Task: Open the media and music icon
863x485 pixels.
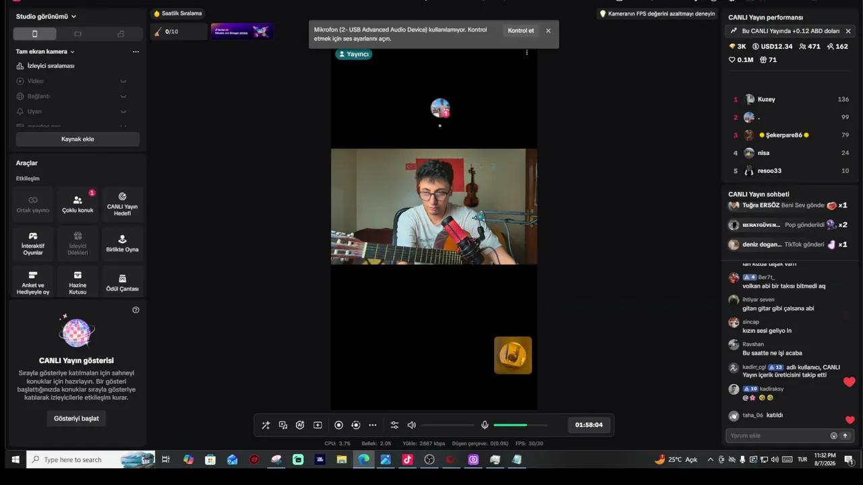Action: pos(283,425)
